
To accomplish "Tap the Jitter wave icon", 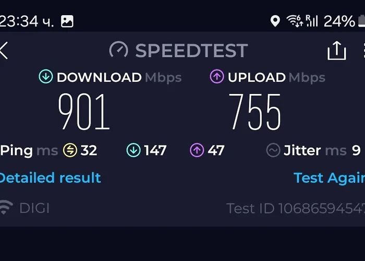I will click(x=273, y=150).
